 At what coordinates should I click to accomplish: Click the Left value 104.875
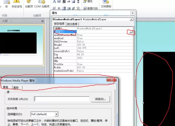click(82, 48)
